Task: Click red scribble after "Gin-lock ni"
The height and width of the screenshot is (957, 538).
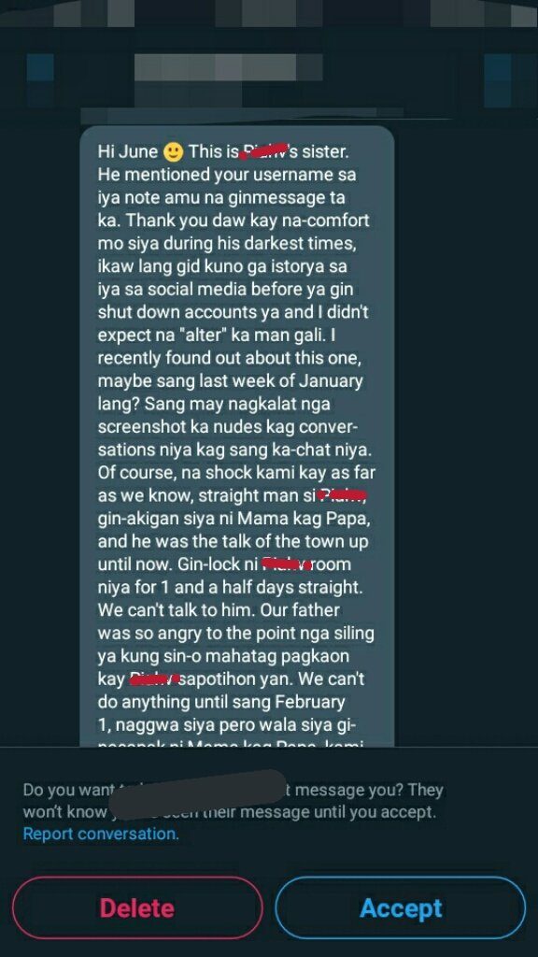Action: pos(286,564)
